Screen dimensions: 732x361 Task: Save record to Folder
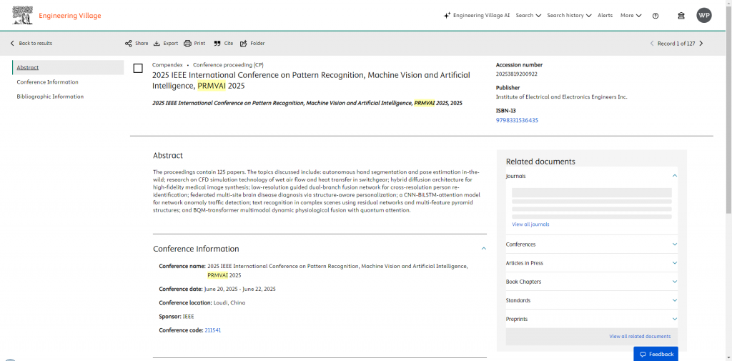[x=252, y=44]
